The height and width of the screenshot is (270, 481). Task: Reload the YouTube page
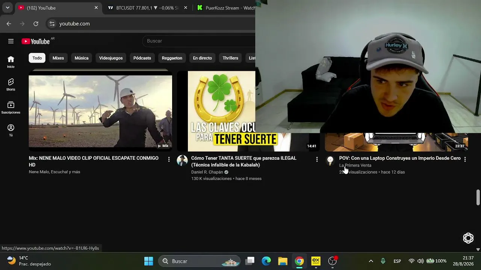point(36,24)
